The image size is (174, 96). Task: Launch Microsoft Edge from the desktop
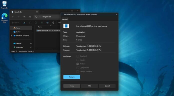coord(4,18)
